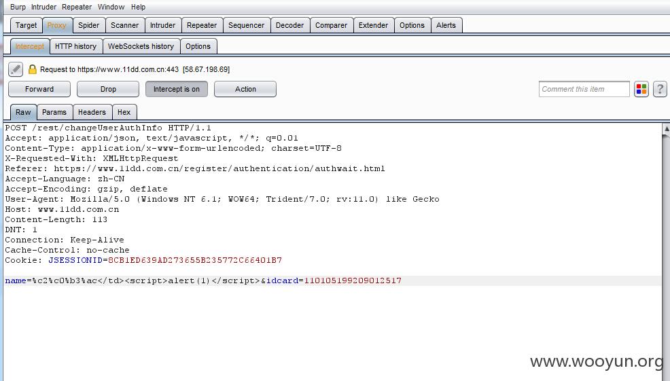Select the Params request view tab
Image resolution: width=670 pixels, height=381 pixels.
click(54, 112)
